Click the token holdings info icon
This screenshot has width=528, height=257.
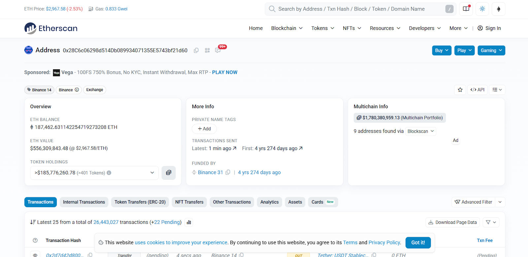point(109,173)
